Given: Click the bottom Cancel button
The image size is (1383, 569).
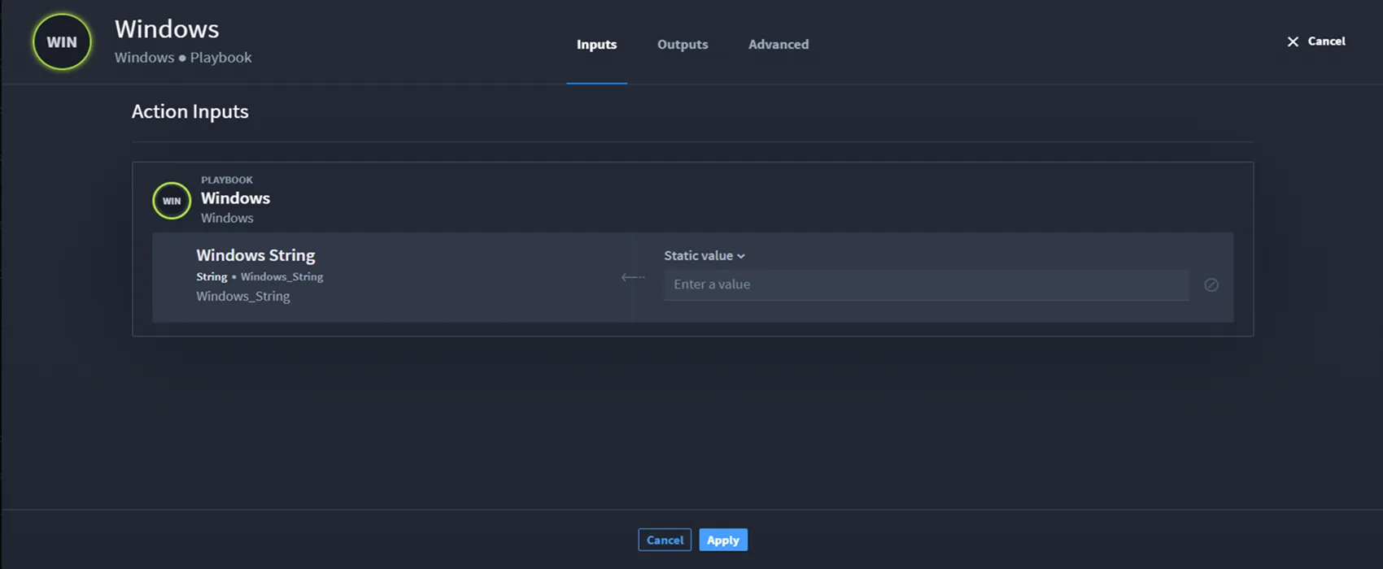Looking at the screenshot, I should [x=665, y=540].
